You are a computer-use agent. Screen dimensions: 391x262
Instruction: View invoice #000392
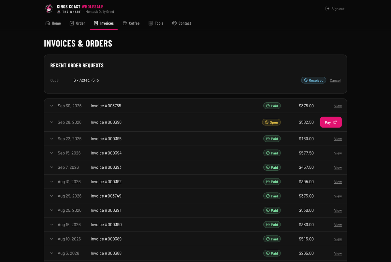[x=338, y=182]
